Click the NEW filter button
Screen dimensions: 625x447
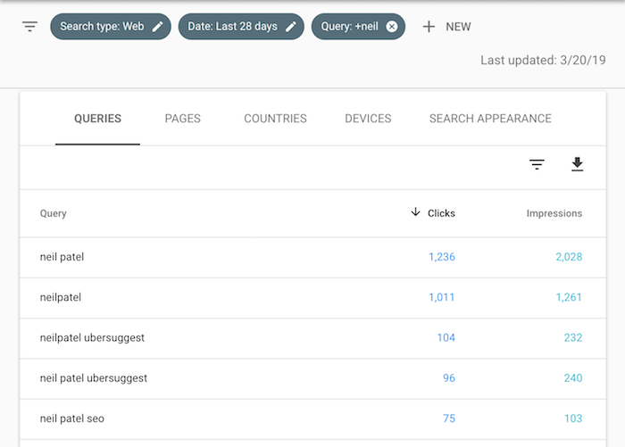tap(446, 27)
